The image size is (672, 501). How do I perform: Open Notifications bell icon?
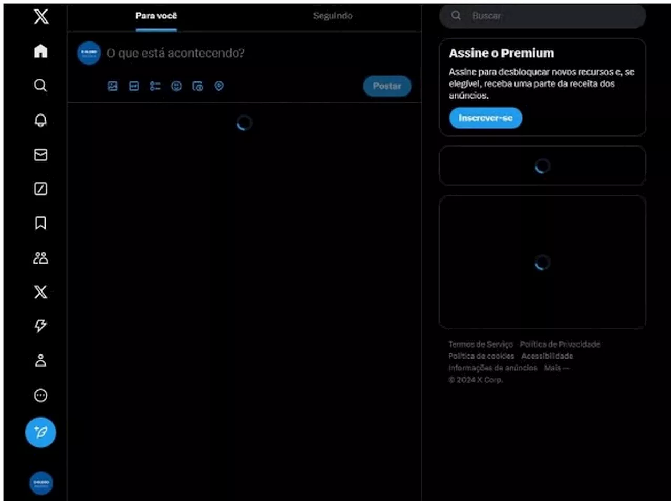pyautogui.click(x=40, y=120)
